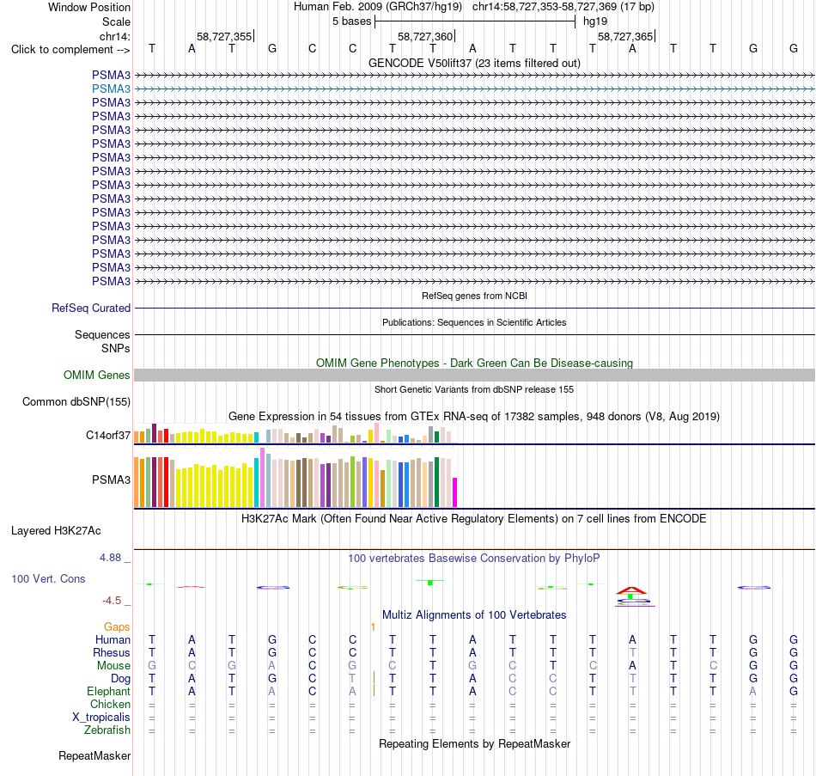This screenshot has height=776, width=816.
Task: Select the X_tropicalis alignment row label
Action: click(101, 718)
